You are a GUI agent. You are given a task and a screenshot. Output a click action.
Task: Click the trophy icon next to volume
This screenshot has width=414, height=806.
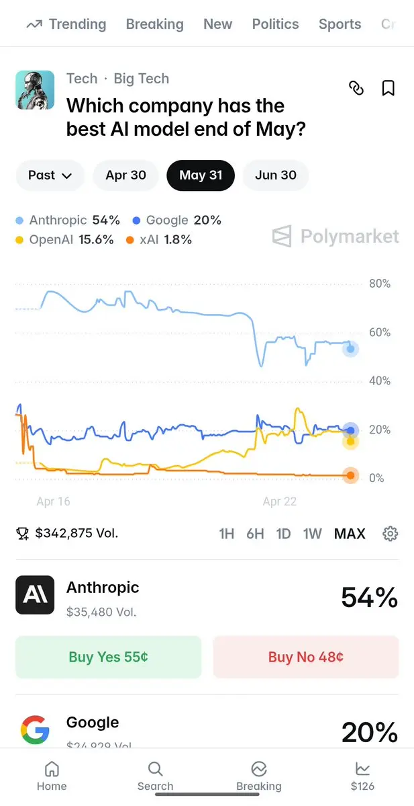point(22,534)
